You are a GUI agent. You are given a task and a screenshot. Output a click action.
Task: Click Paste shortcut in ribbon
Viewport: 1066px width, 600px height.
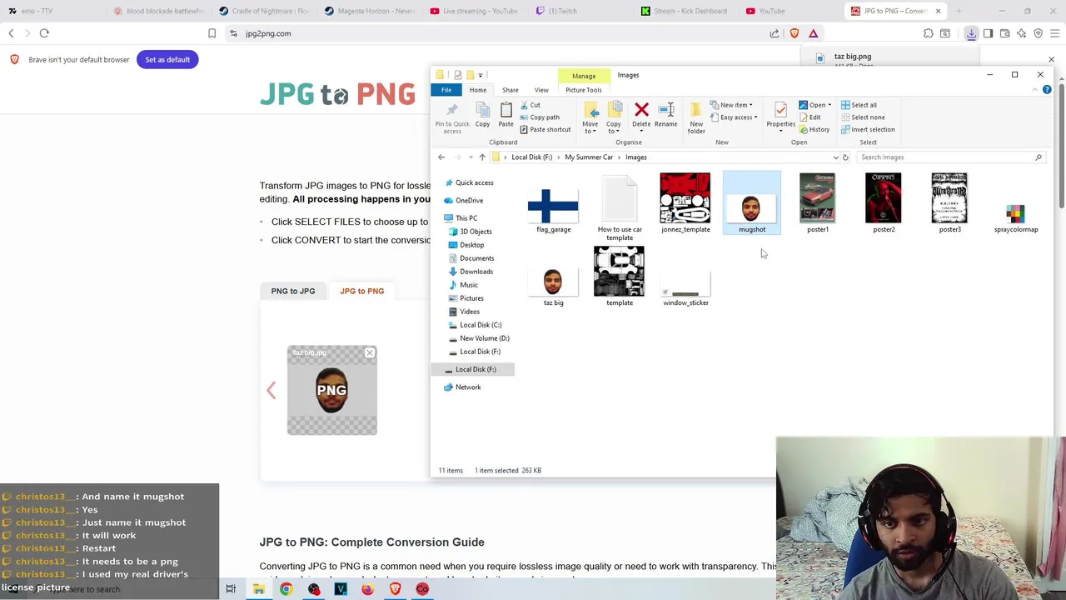545,129
